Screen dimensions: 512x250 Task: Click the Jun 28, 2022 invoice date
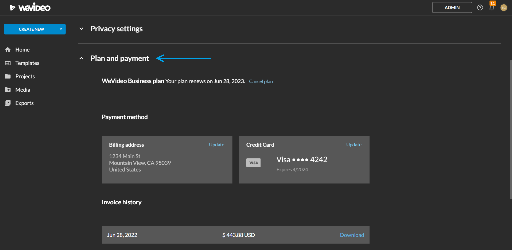122,235
